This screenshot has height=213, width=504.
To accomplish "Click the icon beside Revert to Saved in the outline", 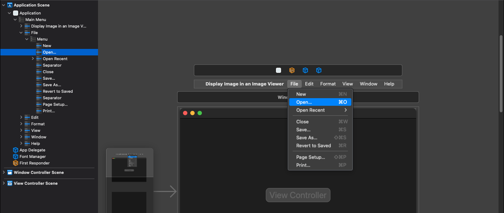I will tap(39, 91).
